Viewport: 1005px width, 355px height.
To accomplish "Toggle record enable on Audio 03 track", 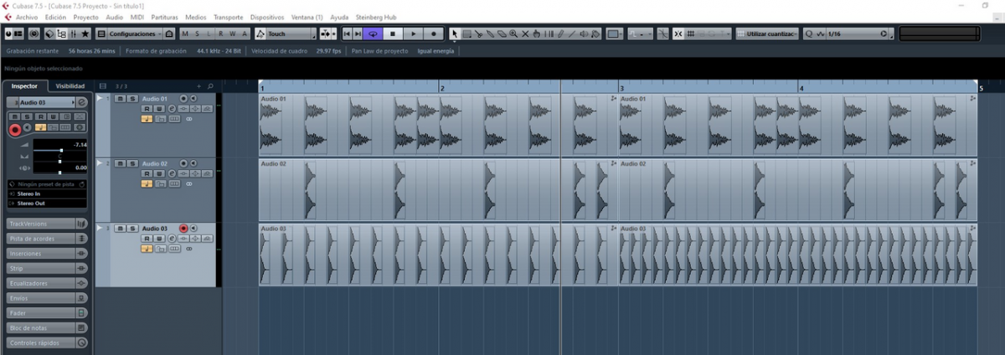I will point(183,228).
